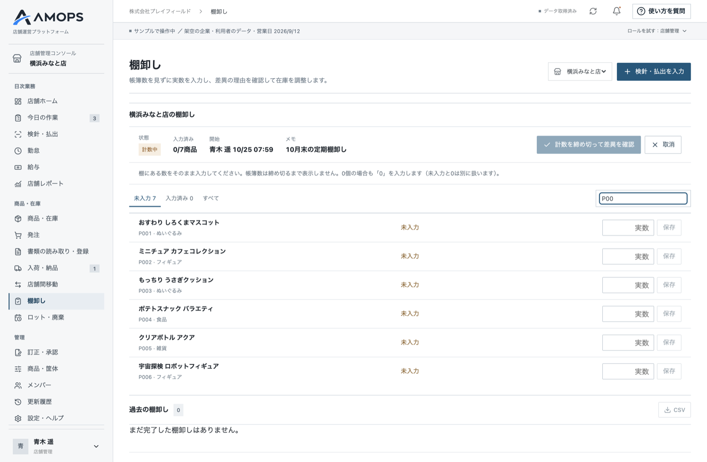Open 書類の読み取り・登録

click(x=57, y=252)
